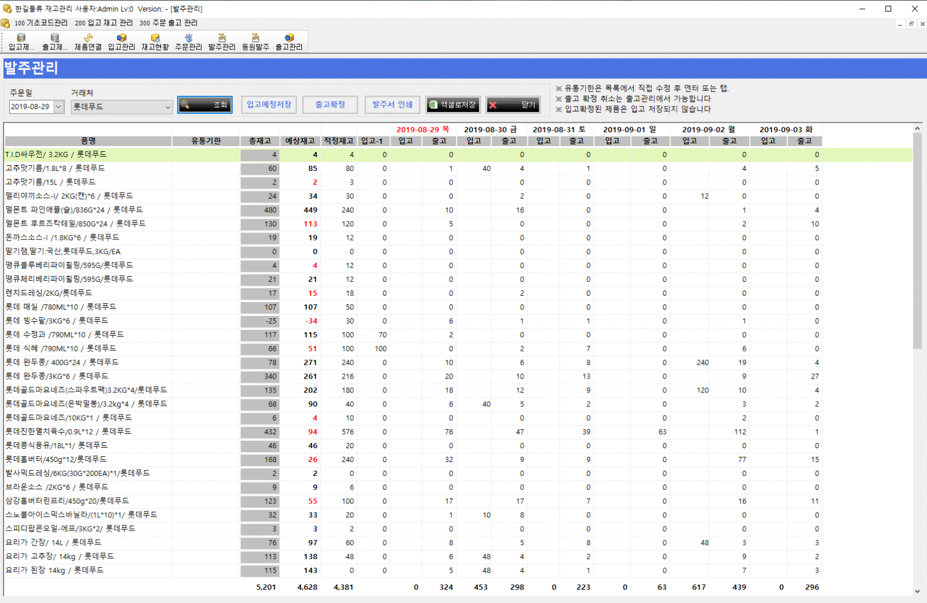Open the 출고제 toolbar icon

54,42
